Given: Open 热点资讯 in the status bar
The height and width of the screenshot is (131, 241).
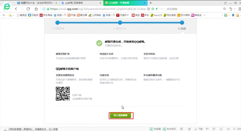Looking at the screenshot, I should (169, 129).
